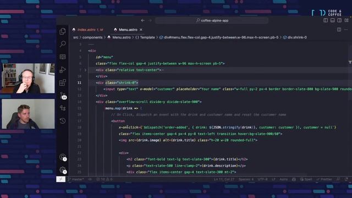
Task: Click the coffee-alpine-app command center search
Action: point(212,20)
